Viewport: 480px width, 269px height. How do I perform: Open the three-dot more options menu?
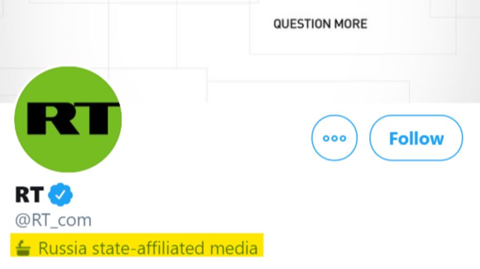334,138
